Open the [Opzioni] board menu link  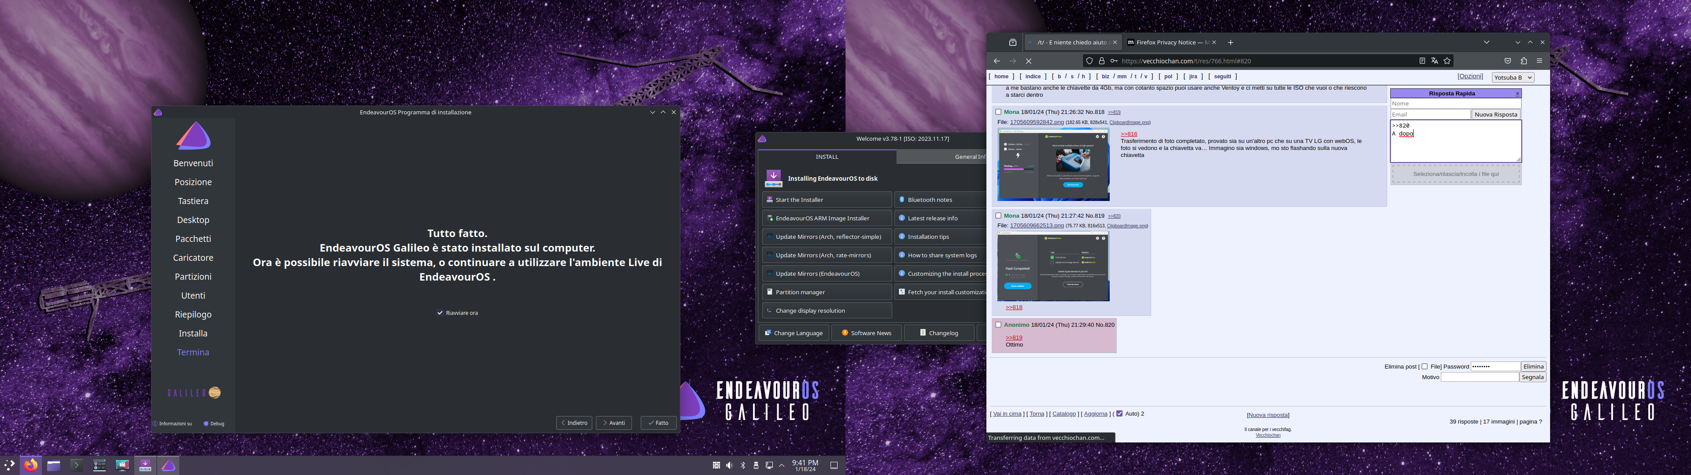coord(1470,76)
